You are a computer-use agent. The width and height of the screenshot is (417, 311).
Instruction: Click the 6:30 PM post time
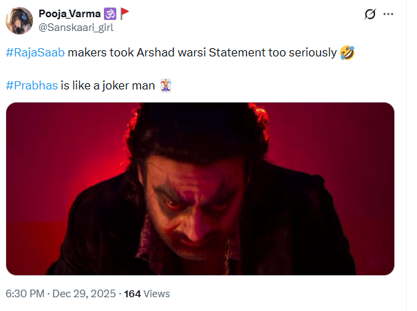click(25, 294)
